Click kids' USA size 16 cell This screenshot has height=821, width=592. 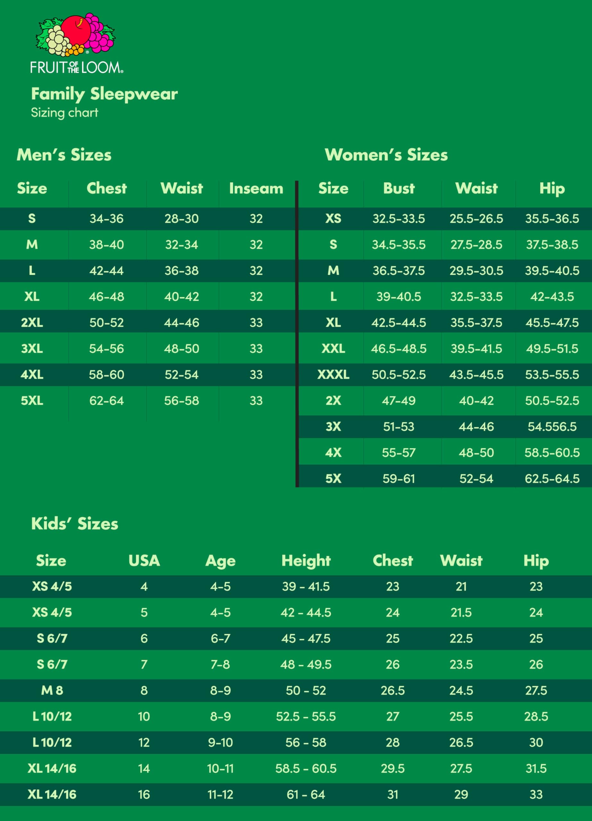click(144, 795)
